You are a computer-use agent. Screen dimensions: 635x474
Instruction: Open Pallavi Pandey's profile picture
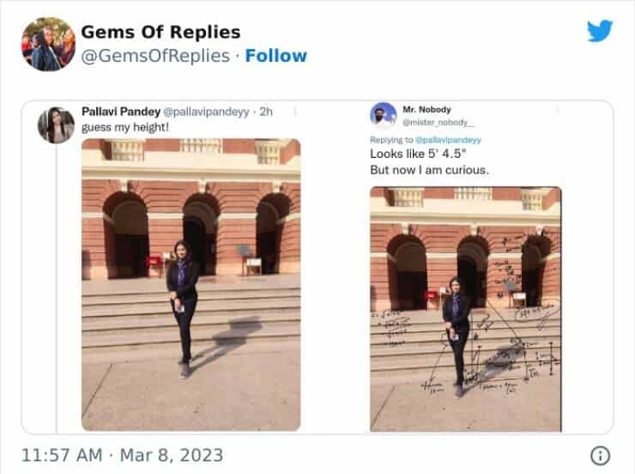[x=56, y=125]
